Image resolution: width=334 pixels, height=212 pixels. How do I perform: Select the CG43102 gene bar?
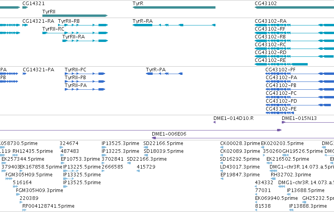tap(294, 7)
